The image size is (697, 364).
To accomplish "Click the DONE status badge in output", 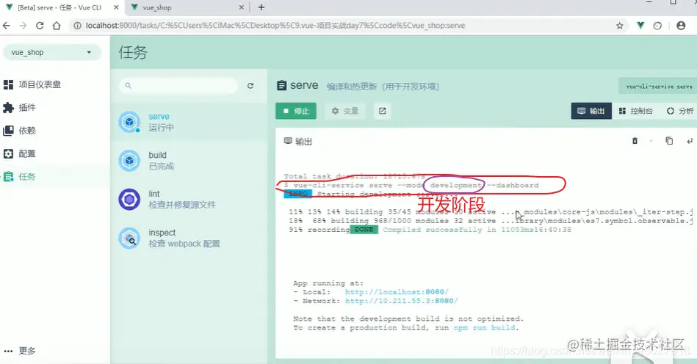I will coord(364,230).
